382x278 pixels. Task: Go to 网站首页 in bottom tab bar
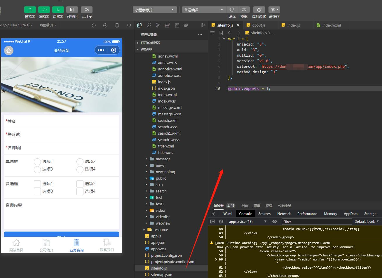(x=16, y=245)
